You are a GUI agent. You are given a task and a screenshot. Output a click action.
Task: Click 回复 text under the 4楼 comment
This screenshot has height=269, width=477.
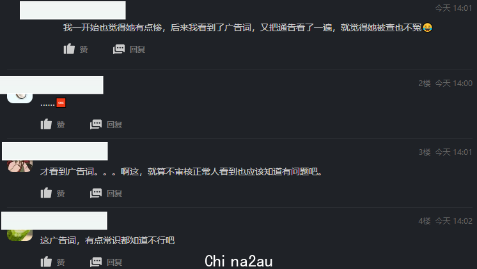114,263
